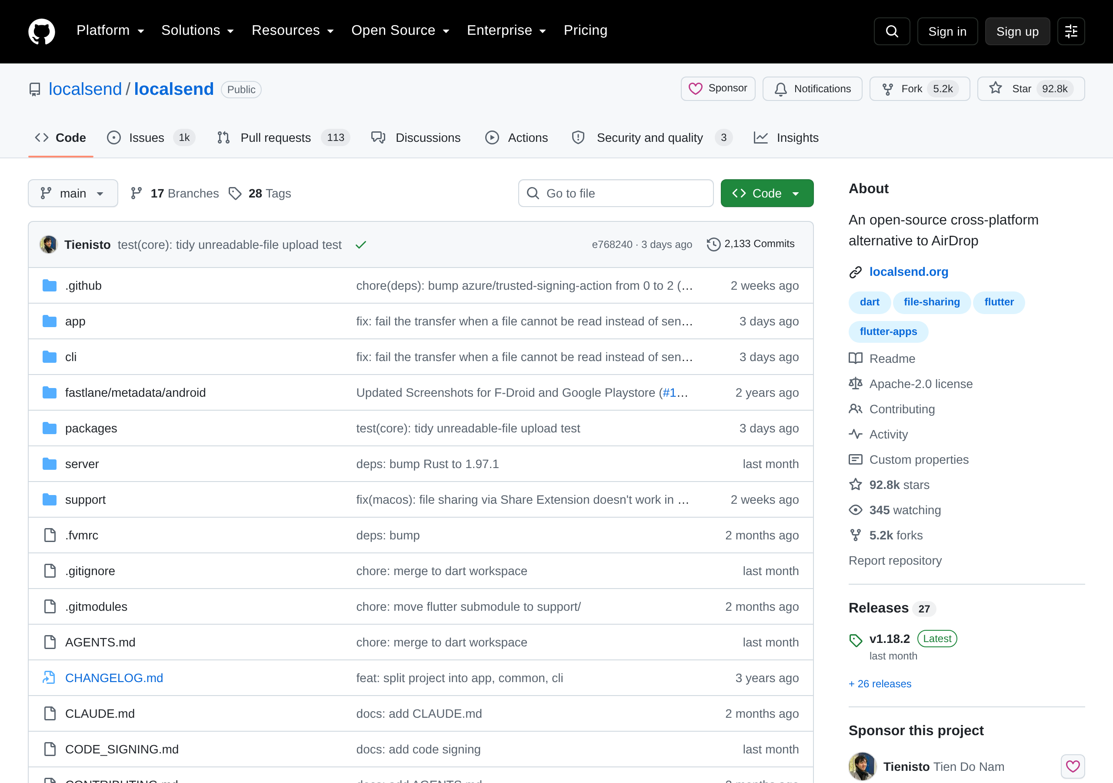
Task: Fork the localsend repository
Action: [x=919, y=88]
